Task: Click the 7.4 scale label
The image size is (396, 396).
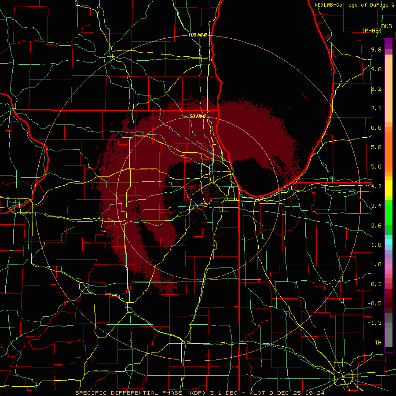Action: tap(376, 108)
